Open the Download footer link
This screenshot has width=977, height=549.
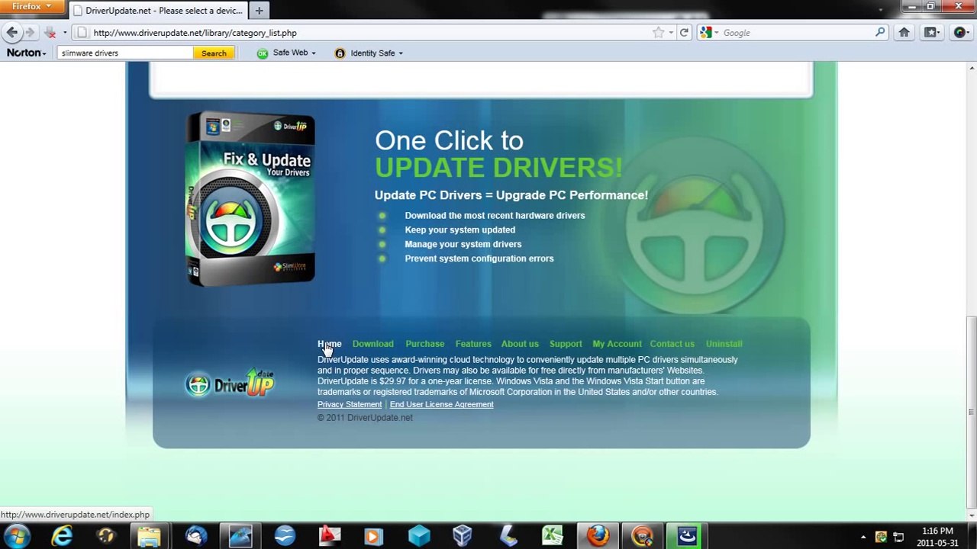[372, 344]
